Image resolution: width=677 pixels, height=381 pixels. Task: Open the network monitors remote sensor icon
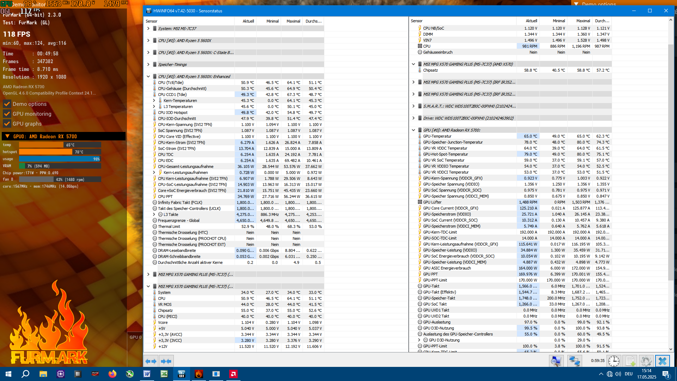click(574, 361)
